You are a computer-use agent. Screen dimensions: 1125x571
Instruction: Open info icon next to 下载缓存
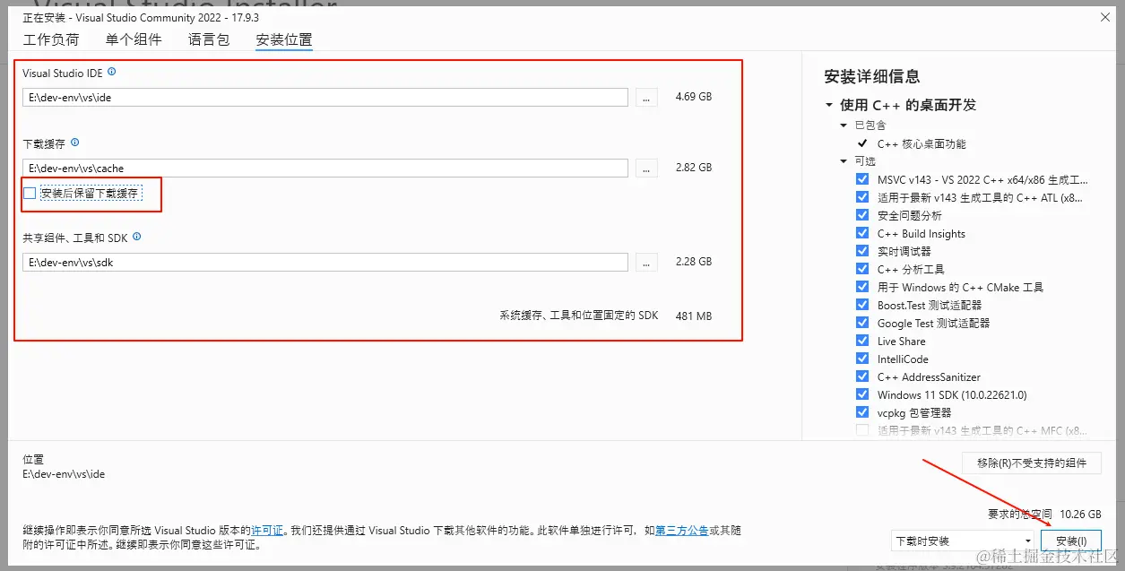click(x=75, y=143)
